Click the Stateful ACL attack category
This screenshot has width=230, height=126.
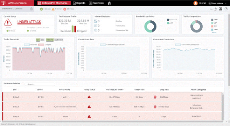(x=196, y=116)
